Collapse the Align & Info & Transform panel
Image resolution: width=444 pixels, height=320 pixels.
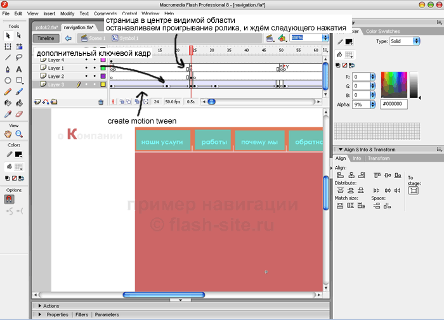coord(341,150)
